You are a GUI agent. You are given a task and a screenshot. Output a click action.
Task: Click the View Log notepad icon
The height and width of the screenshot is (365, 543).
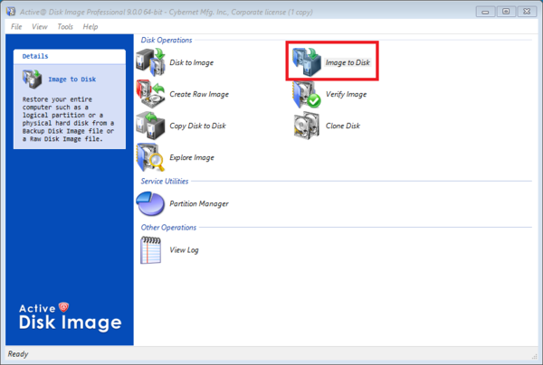coord(150,250)
